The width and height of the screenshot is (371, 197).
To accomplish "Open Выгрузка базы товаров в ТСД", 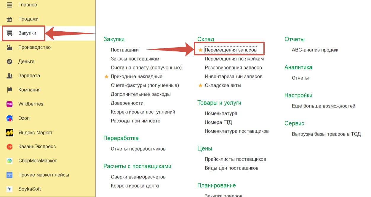I will (x=326, y=134).
